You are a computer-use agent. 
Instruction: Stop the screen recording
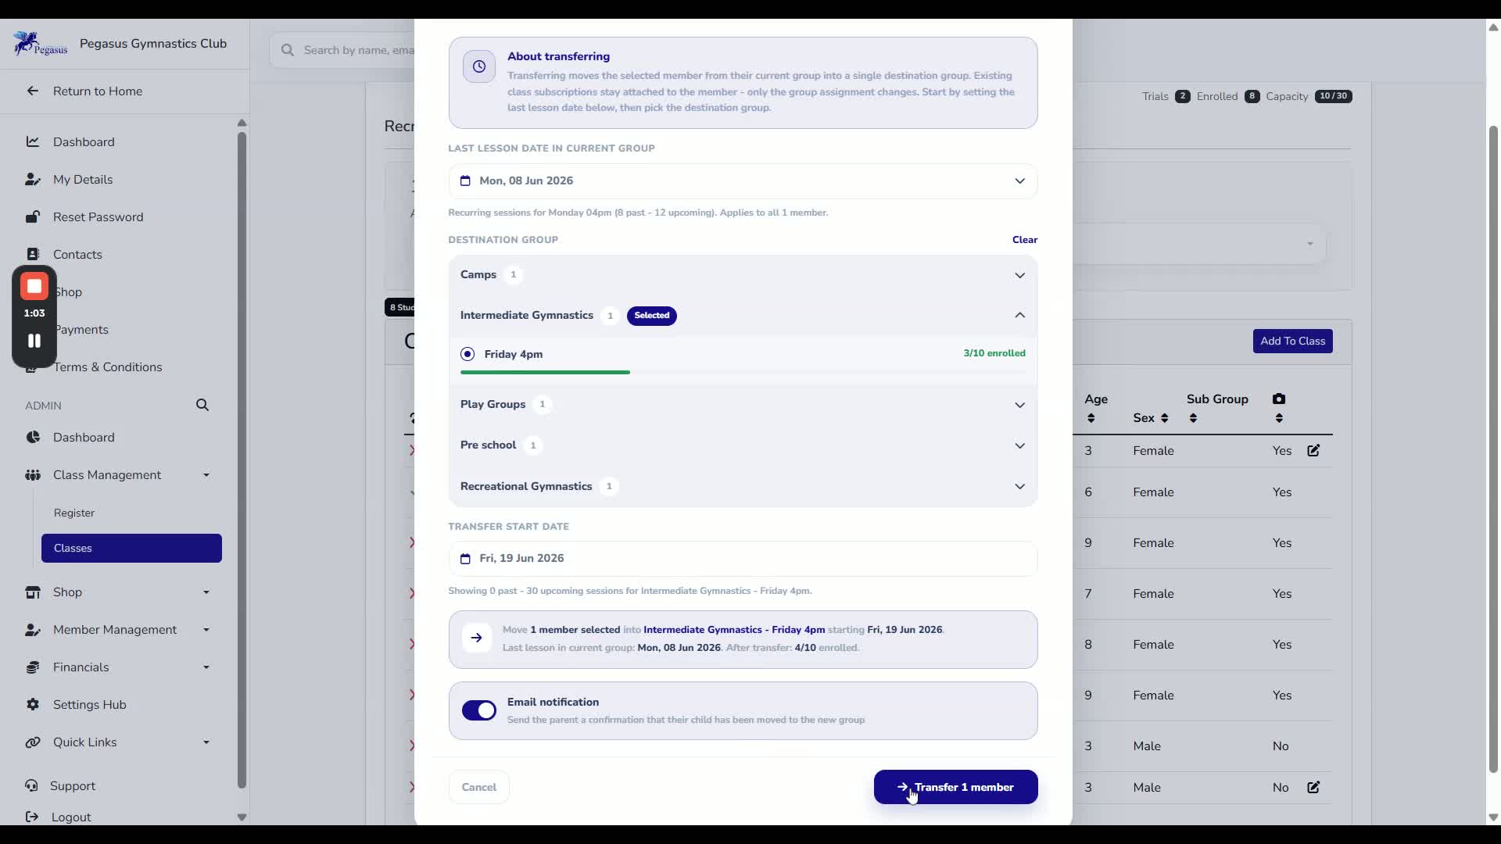(34, 286)
